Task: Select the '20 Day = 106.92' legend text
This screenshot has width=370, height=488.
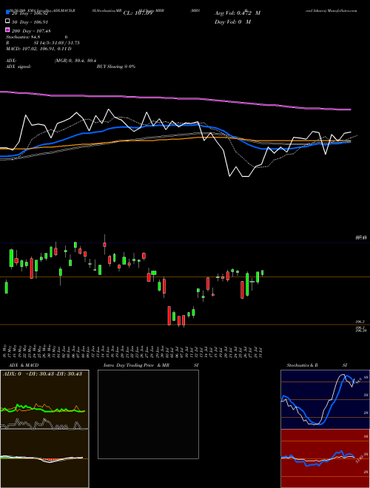Action: (x=31, y=13)
